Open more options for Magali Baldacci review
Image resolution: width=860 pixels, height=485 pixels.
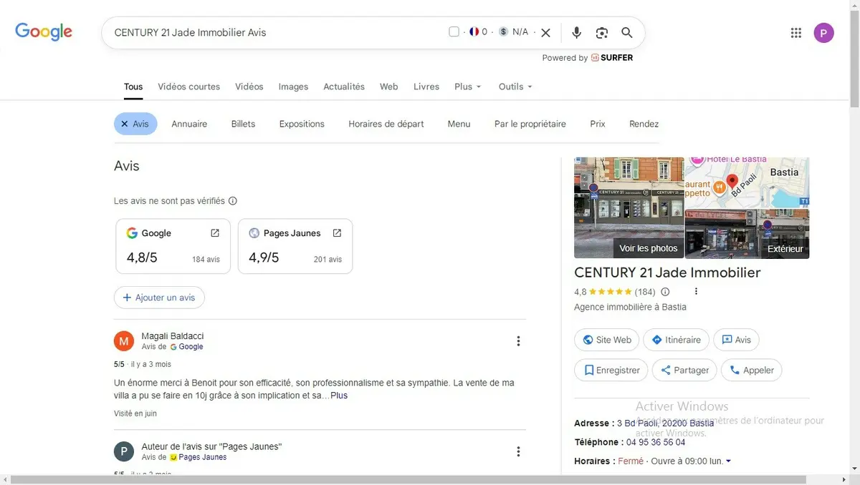point(518,341)
